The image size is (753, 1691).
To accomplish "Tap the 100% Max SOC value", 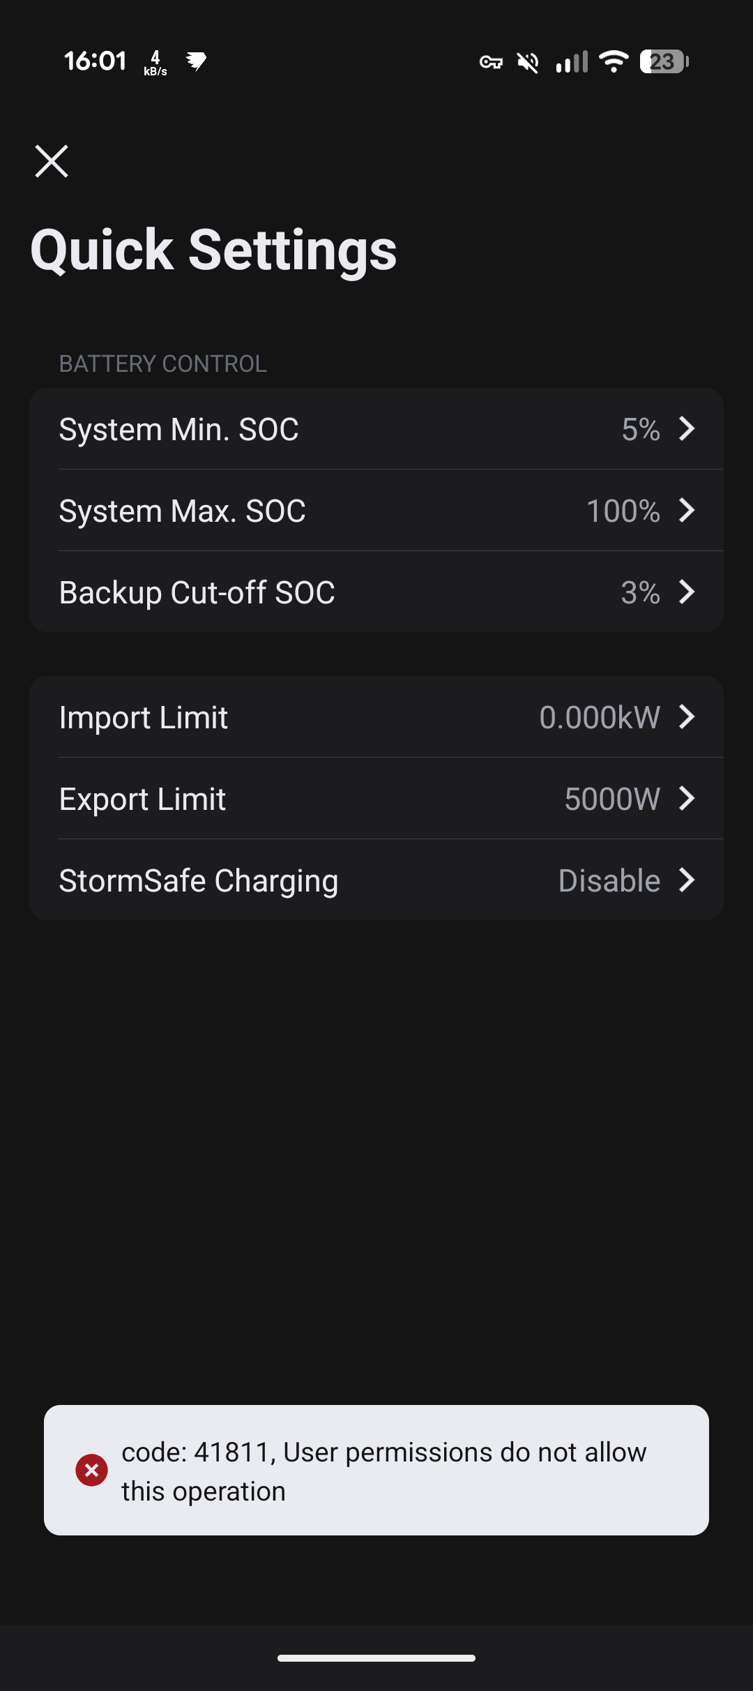I will tap(623, 511).
